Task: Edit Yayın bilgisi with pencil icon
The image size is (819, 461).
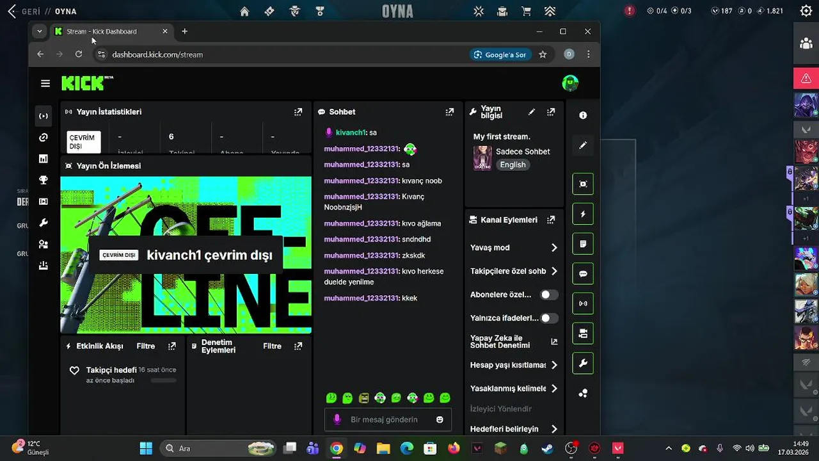Action: 532,112
